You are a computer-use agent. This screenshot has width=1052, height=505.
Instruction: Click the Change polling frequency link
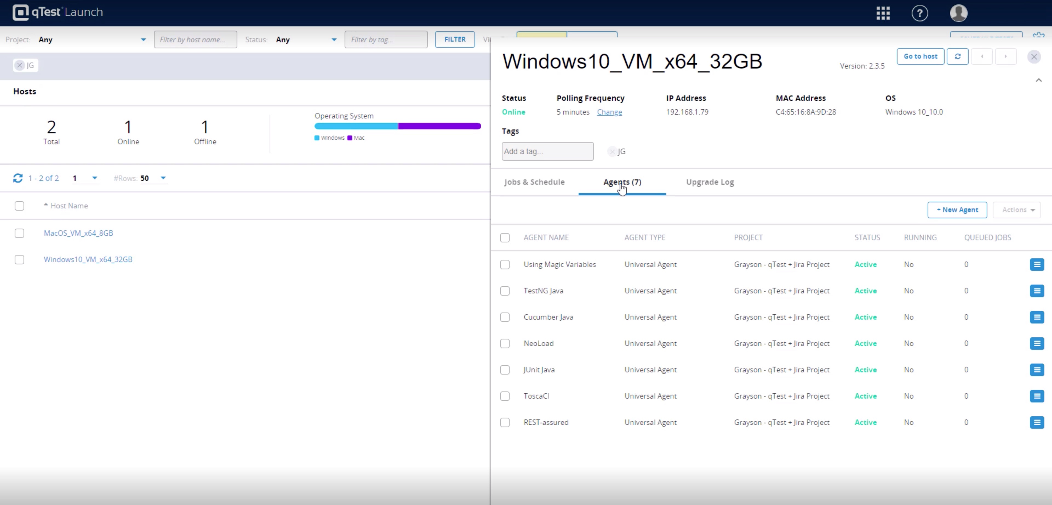coord(609,112)
